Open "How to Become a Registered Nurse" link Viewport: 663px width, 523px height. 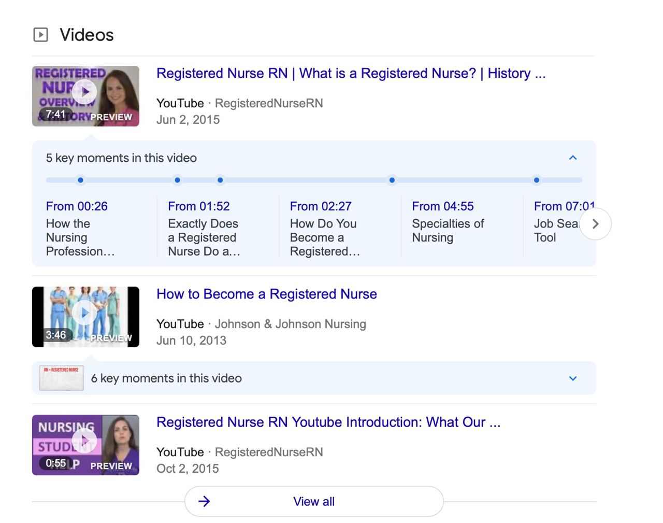[x=266, y=294]
